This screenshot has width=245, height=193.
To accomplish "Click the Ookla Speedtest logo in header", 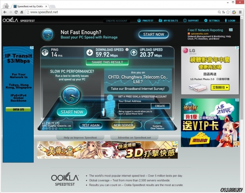I will pos(19,20).
